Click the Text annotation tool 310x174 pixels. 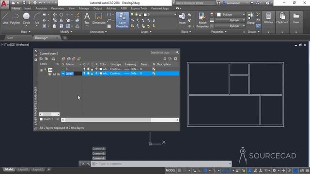[x=87, y=18]
